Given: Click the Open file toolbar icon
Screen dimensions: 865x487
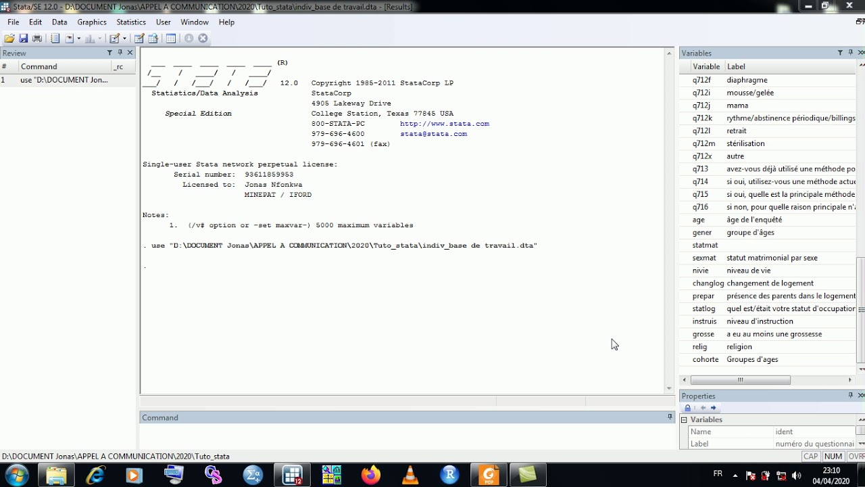Looking at the screenshot, I should click(9, 39).
